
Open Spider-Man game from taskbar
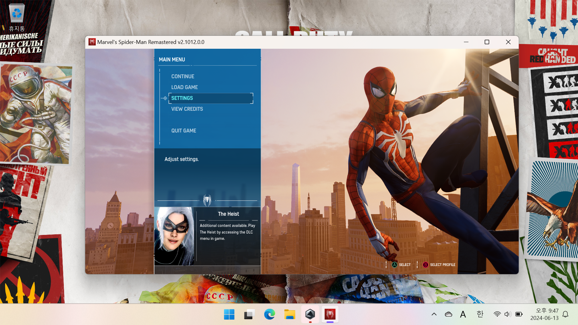coord(330,314)
